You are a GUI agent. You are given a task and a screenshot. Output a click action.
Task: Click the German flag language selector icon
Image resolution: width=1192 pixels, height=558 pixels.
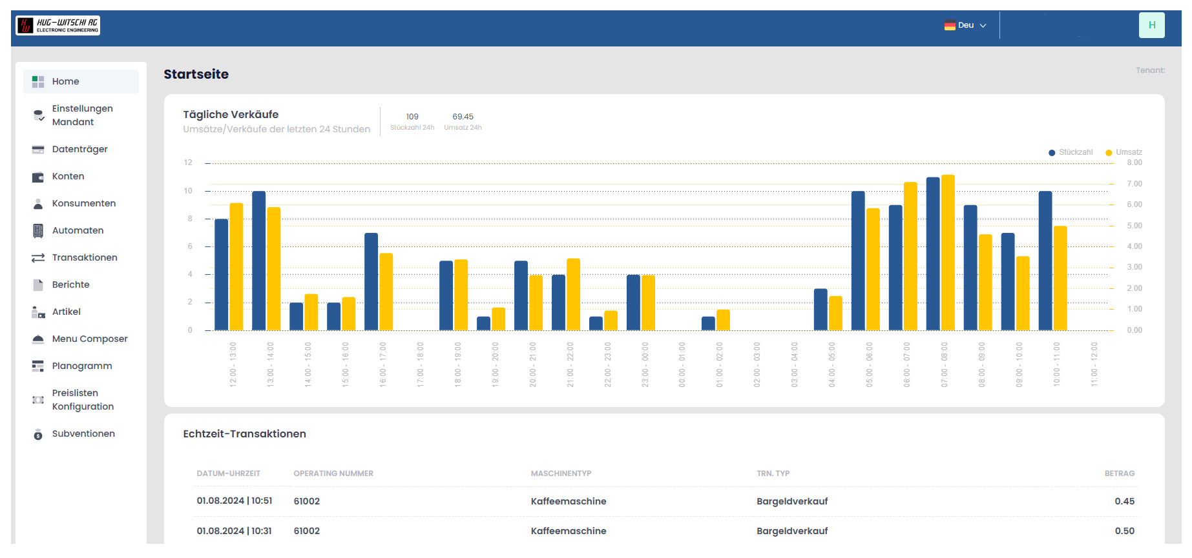(950, 26)
